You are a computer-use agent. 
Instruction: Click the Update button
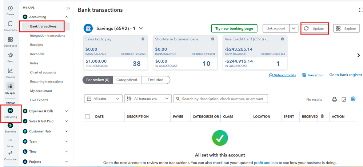315,28
